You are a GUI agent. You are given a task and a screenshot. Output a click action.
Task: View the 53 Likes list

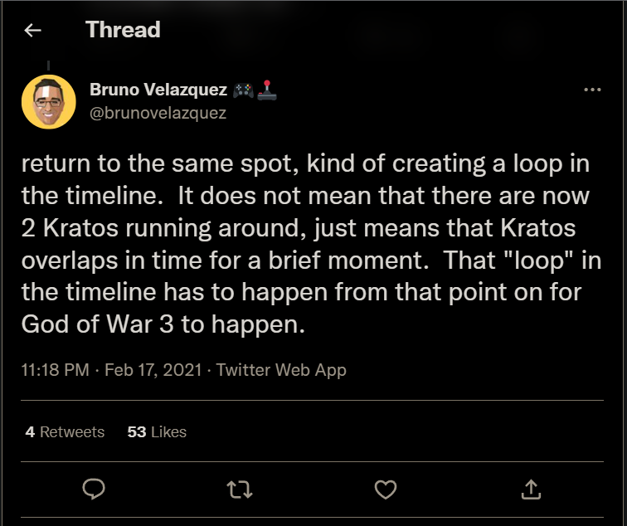pyautogui.click(x=157, y=432)
